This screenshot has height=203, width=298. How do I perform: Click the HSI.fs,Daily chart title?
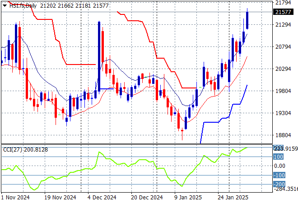point(23,6)
